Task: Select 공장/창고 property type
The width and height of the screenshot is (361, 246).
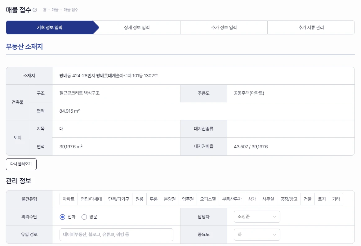Action: (x=289, y=199)
